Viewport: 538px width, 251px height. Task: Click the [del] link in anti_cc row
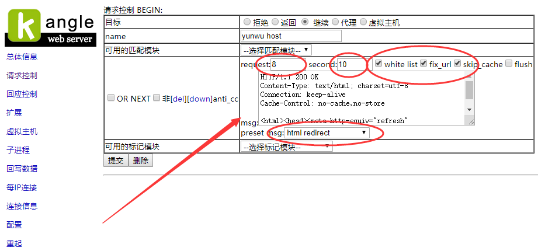tap(179, 99)
